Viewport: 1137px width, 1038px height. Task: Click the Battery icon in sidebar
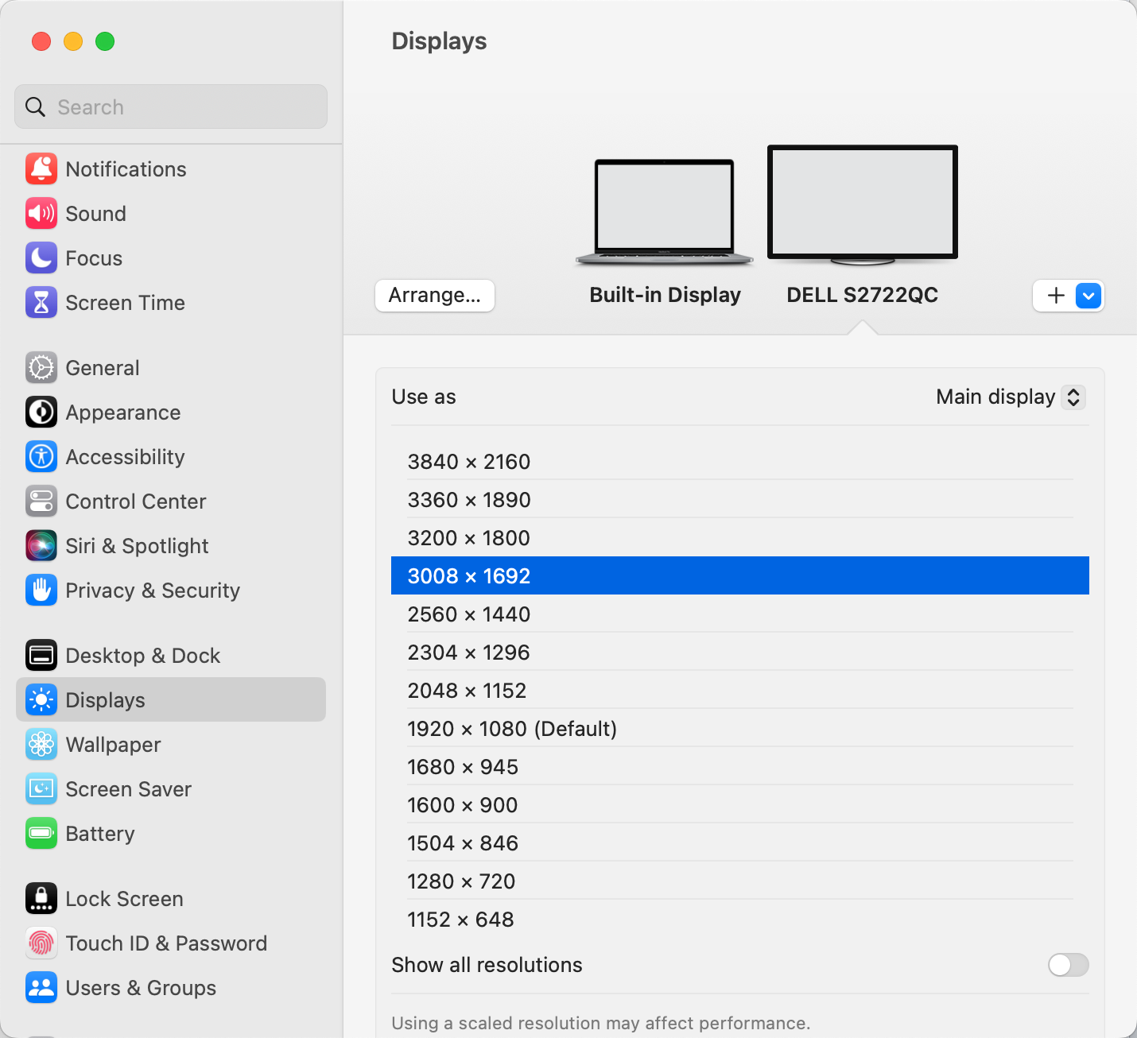coord(41,834)
